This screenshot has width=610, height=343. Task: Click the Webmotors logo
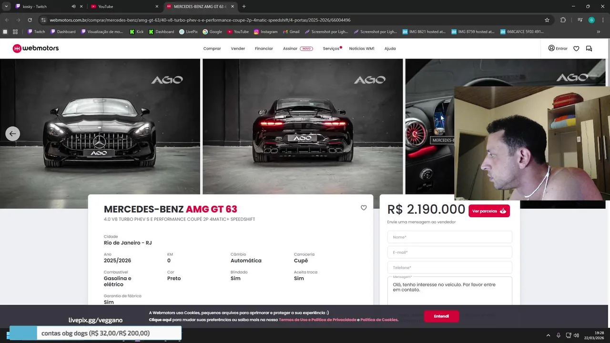[36, 48]
